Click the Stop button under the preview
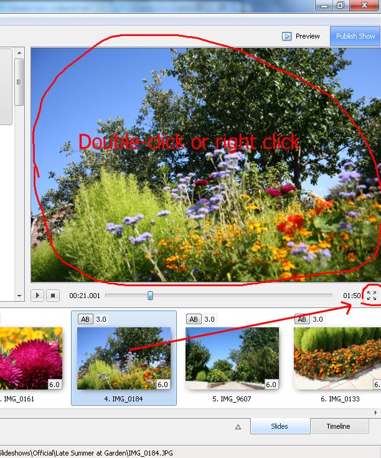This screenshot has width=381, height=458. pos(53,296)
